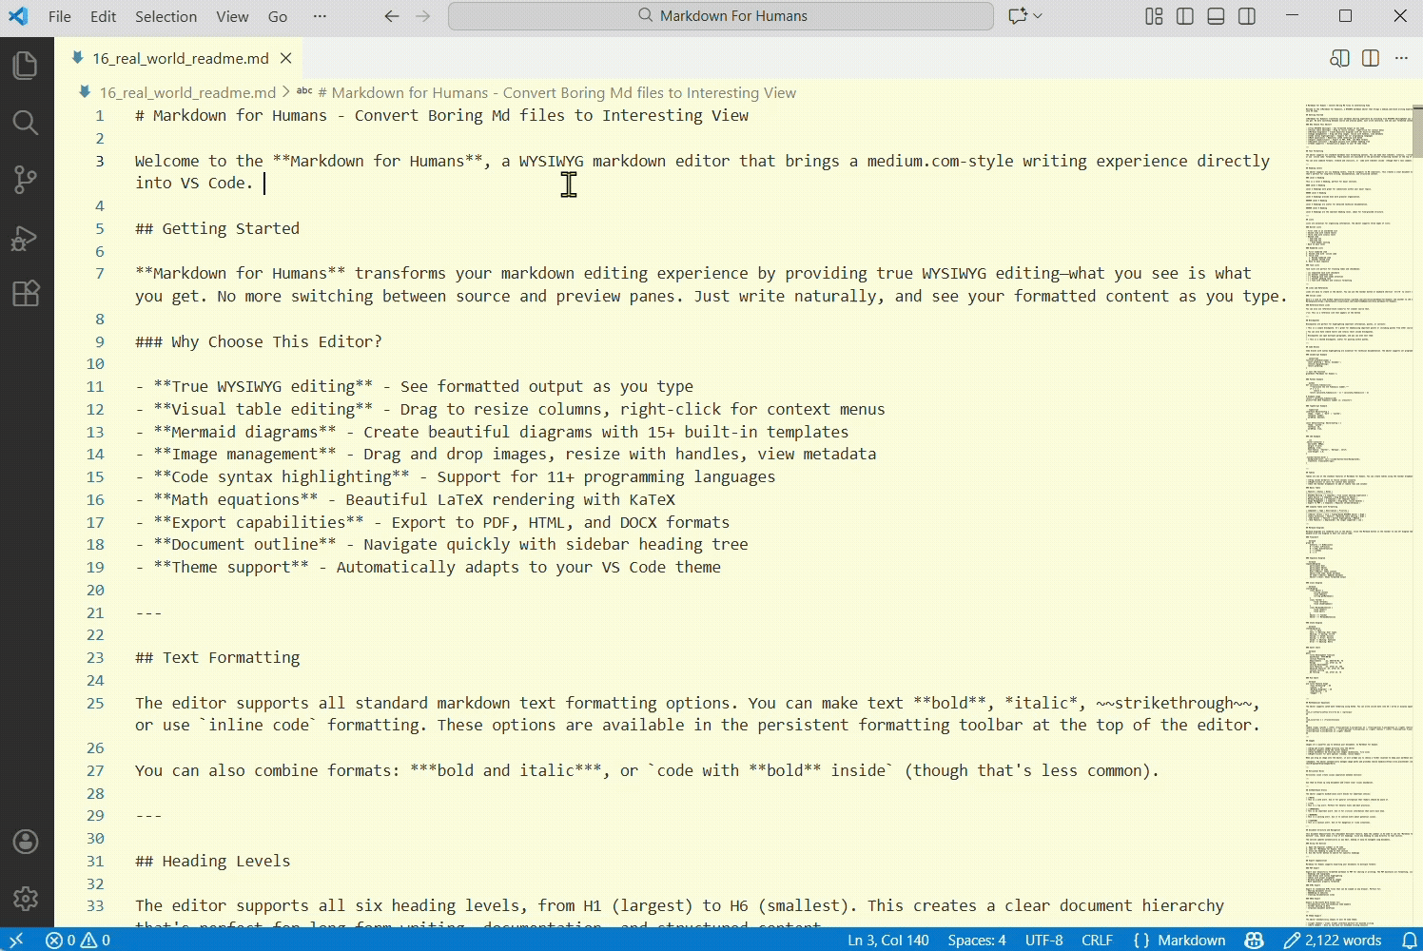Image resolution: width=1423 pixels, height=951 pixels.
Task: Toggle the secondary side bar
Action: 1247,16
